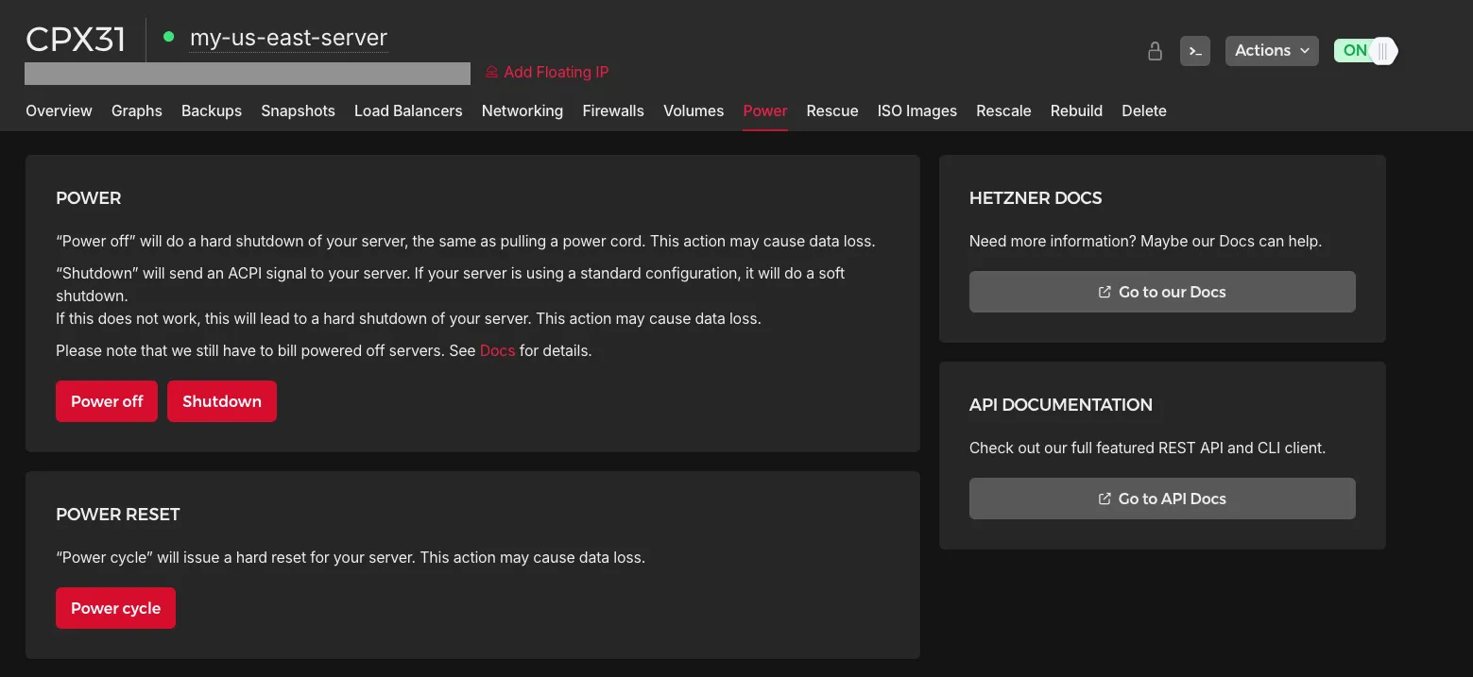The width and height of the screenshot is (1473, 677).
Task: Switch to the Rescue tab
Action: point(832,110)
